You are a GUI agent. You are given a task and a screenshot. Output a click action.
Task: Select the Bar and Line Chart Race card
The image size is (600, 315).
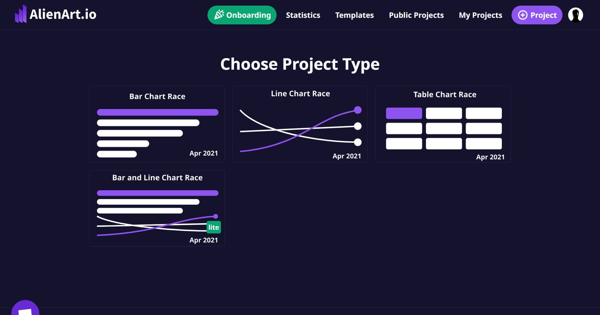157,208
